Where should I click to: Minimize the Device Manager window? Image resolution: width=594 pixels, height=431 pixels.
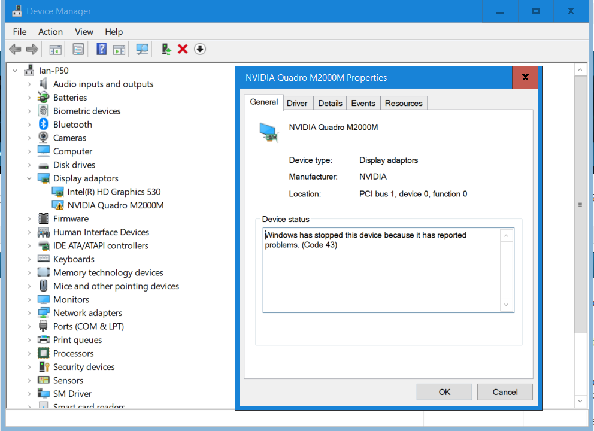[x=500, y=11]
